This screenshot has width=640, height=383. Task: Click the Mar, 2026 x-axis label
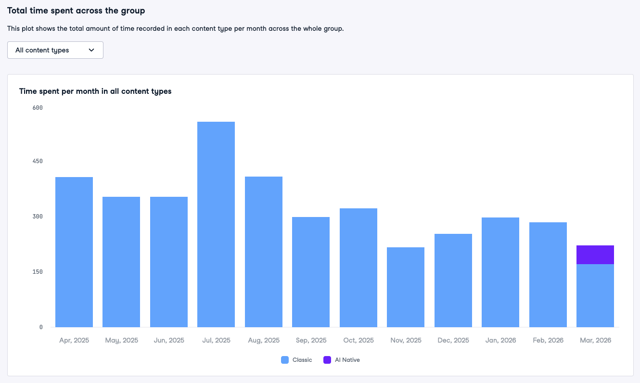point(595,340)
